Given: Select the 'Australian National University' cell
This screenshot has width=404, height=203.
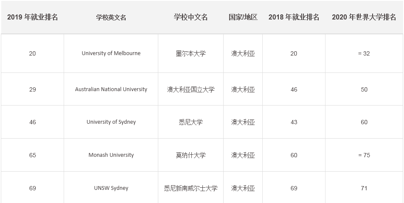Looking at the screenshot, I should tap(111, 89).
